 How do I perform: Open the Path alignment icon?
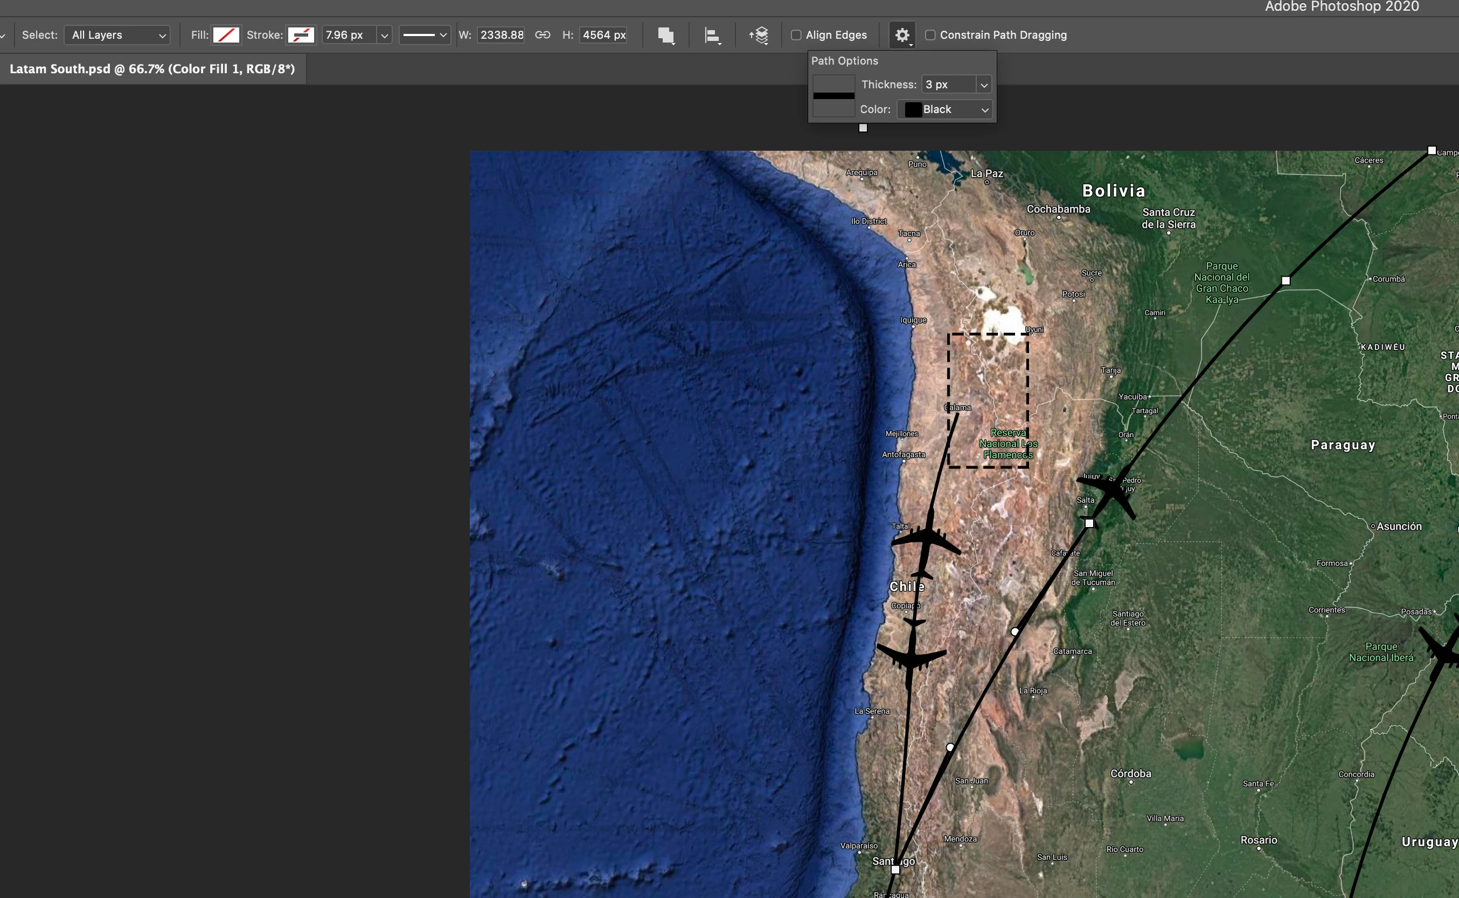[x=713, y=36]
